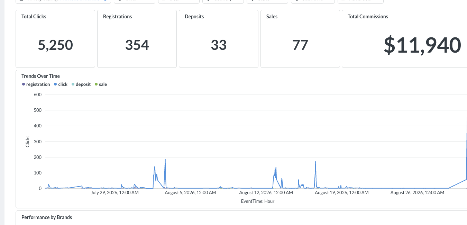Toggle the deposit series in legend

(x=81, y=84)
